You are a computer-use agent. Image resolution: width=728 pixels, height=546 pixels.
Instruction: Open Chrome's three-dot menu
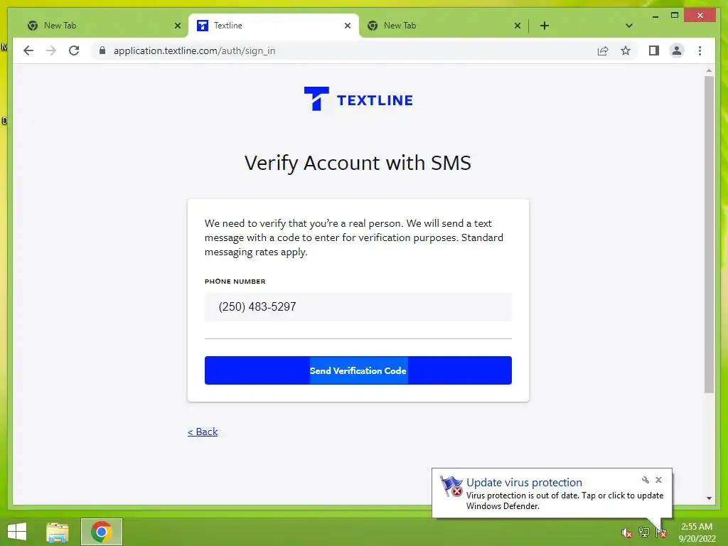coord(700,50)
